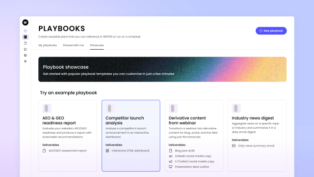Click 'Analyze a competitor's launch announcement' description
Viewport: 314px width, 177px height.
click(127, 133)
